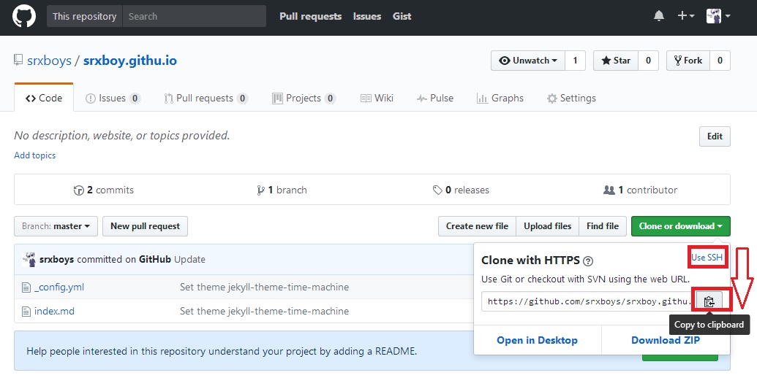The width and height of the screenshot is (757, 386).
Task: Open the plus create-new menu
Action: click(x=685, y=16)
